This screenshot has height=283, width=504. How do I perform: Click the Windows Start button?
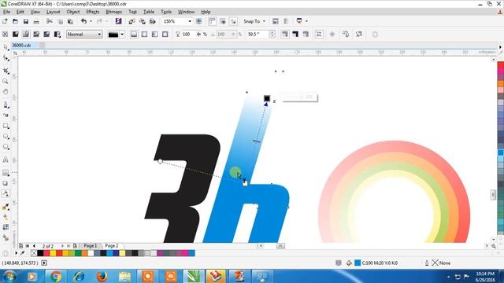(9, 276)
